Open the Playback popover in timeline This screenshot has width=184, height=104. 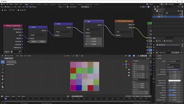8,96
